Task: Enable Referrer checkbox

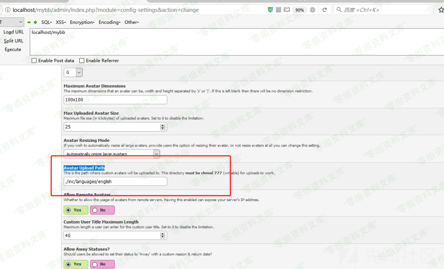Action: pos(82,61)
